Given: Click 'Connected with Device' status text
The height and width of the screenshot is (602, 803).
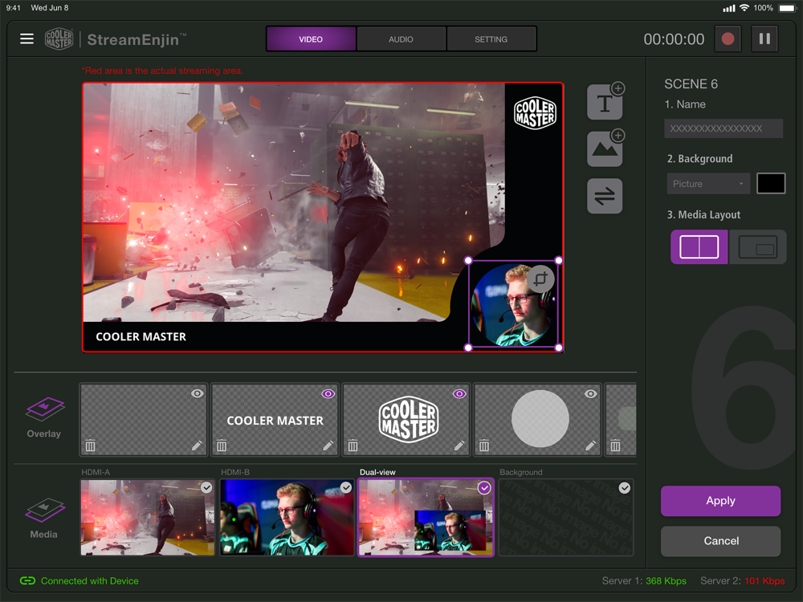Looking at the screenshot, I should [x=90, y=581].
